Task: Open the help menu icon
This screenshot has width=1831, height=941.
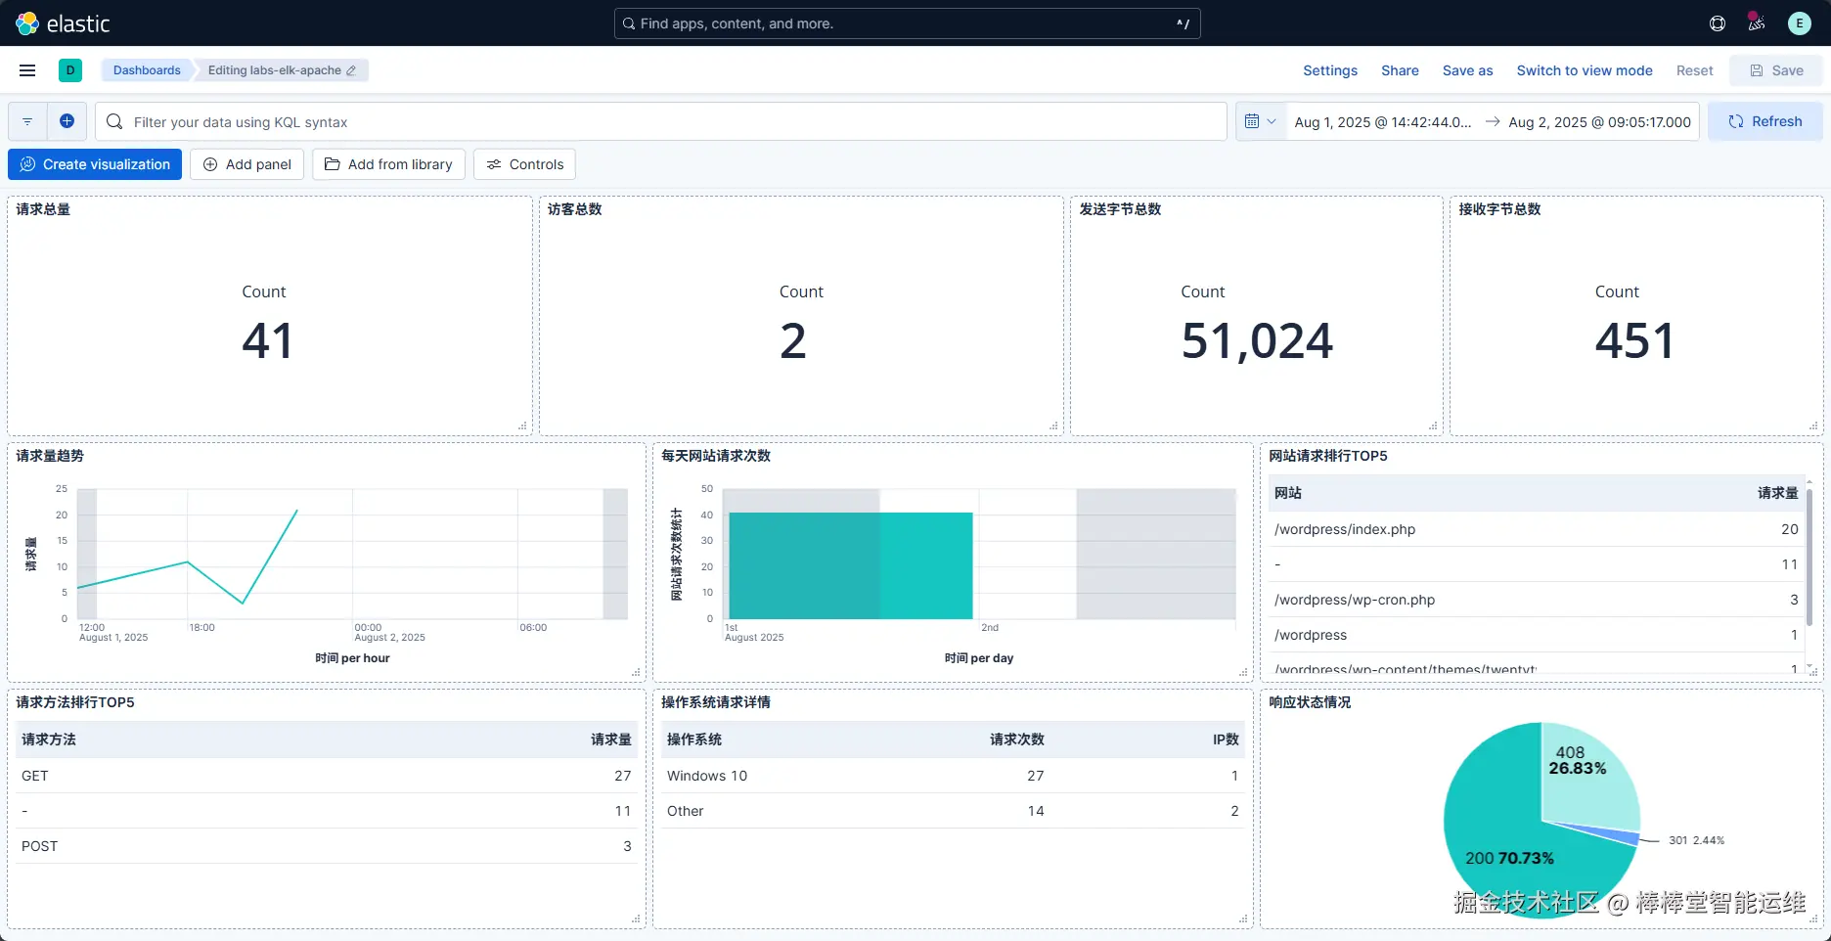Action: pos(1718,23)
